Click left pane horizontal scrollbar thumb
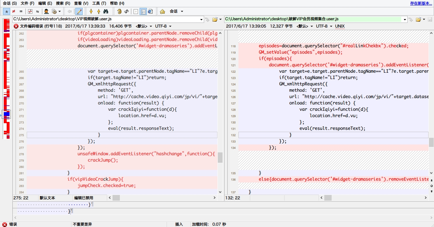This screenshot has width=434, height=227. pyautogui.click(x=116, y=198)
